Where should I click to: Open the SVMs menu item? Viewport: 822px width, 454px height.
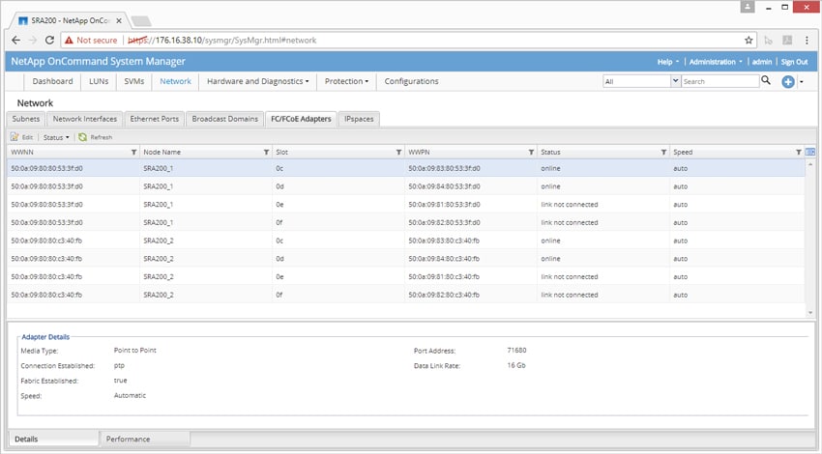coord(134,81)
